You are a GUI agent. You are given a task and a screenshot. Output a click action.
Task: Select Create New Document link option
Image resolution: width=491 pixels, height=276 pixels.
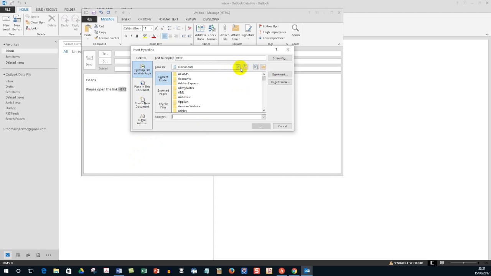(142, 103)
